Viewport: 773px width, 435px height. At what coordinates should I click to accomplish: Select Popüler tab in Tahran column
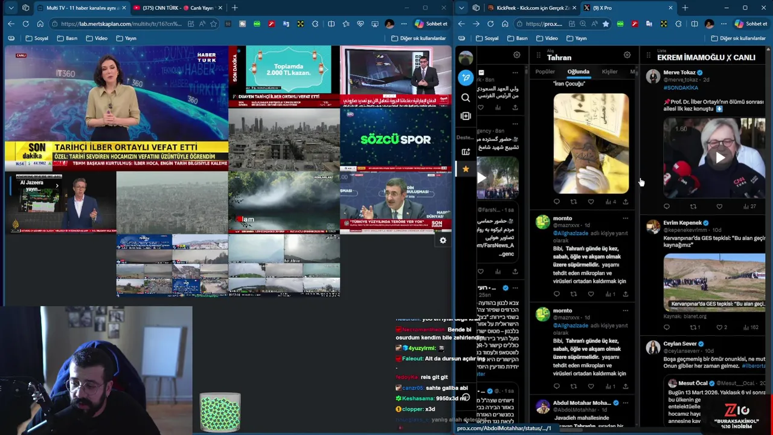(545, 72)
